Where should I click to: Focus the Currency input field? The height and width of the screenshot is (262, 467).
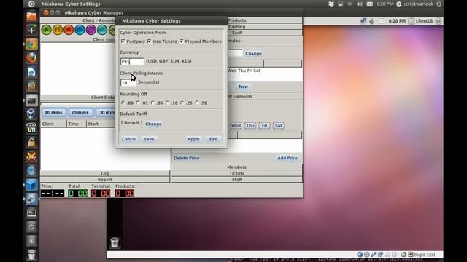click(x=132, y=61)
